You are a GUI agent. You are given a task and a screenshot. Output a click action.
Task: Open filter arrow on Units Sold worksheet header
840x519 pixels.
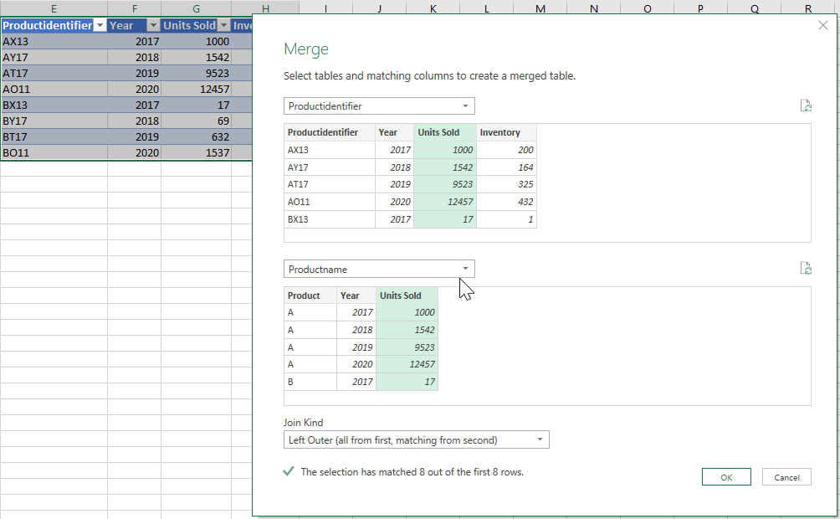click(x=223, y=25)
